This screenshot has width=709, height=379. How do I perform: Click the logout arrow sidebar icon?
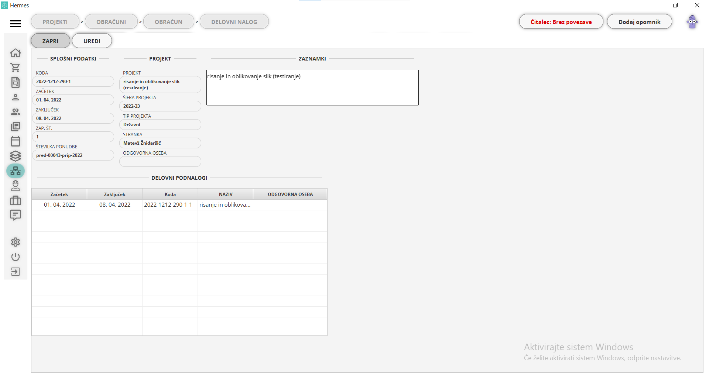click(16, 272)
